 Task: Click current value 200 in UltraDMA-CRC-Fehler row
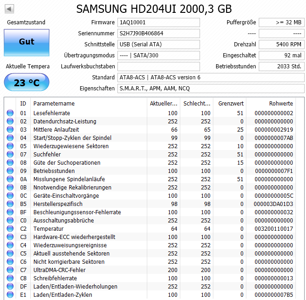tap(172, 270)
